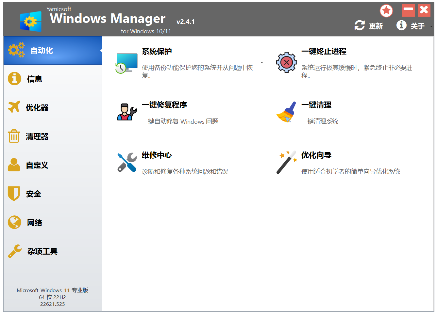This screenshot has width=437, height=314.
Task: Click the info circle icon beside 关于
Action: tap(401, 25)
